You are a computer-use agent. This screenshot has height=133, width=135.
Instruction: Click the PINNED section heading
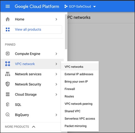[x=10, y=44]
